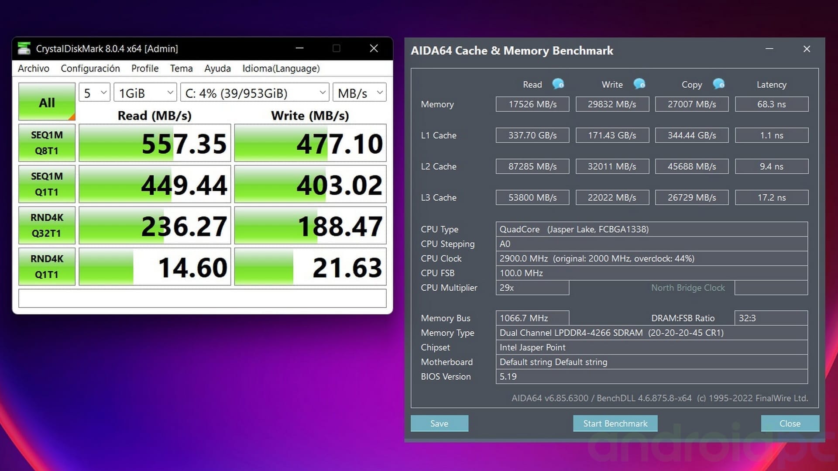The height and width of the screenshot is (471, 838).
Task: Click Start Benchmark in AIDA64
Action: tap(615, 423)
